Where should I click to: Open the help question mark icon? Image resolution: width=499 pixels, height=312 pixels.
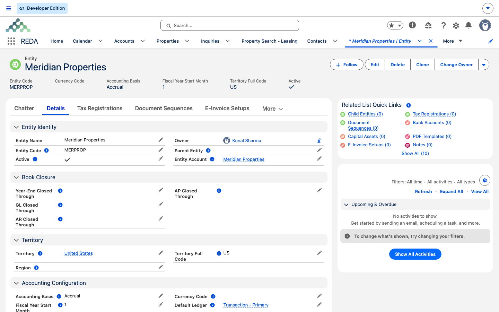point(443,25)
